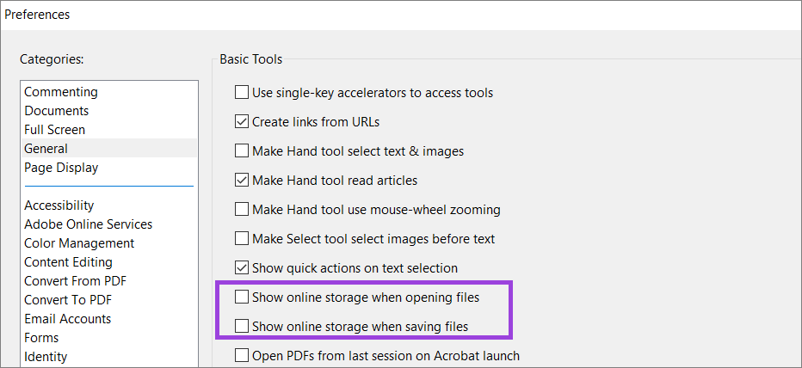Open Content Editing preferences

click(x=68, y=262)
